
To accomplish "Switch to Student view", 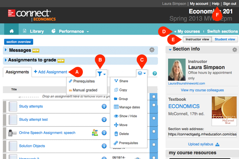I will pos(226,39).
